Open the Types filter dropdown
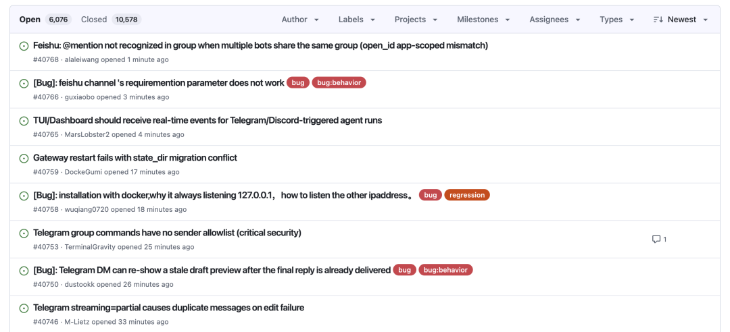The height and width of the screenshot is (332, 730). click(x=617, y=20)
